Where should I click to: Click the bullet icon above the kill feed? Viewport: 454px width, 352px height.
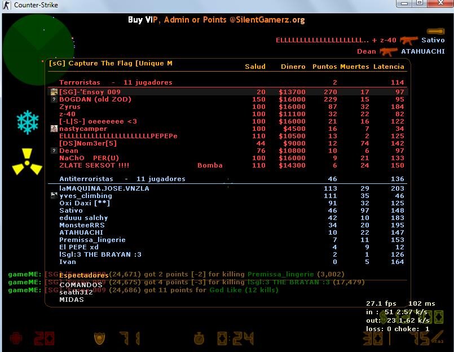pos(435,31)
